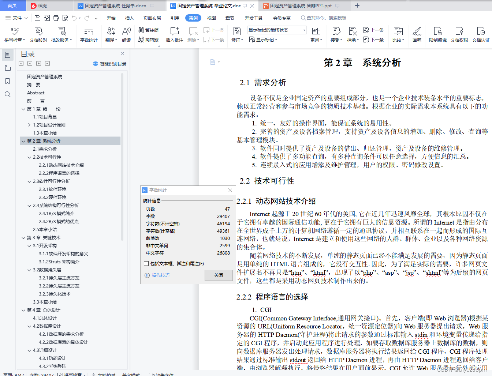This screenshot has width=492, height=376.
Task: Click the search magnifier in left sidebar
Action: coord(7,94)
